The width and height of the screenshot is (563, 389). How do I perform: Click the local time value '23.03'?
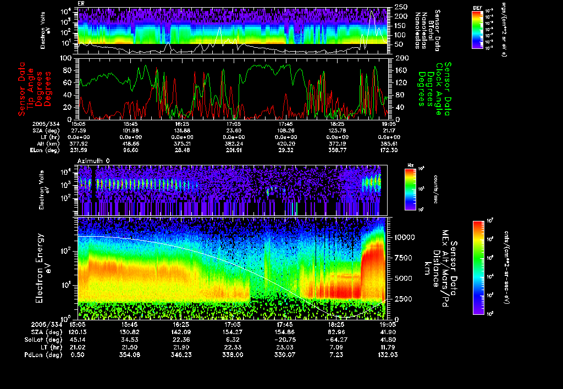[284, 347]
